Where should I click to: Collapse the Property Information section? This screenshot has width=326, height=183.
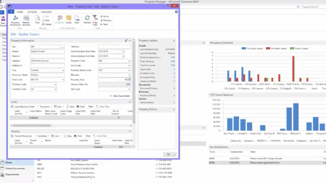pos(130,40)
